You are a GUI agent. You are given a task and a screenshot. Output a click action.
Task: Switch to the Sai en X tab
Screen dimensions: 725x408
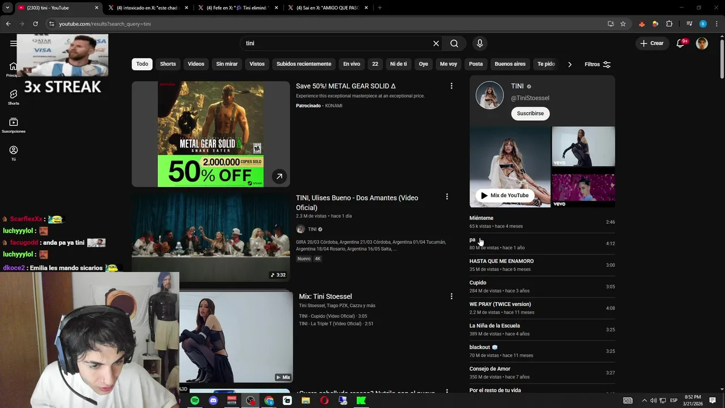327,8
